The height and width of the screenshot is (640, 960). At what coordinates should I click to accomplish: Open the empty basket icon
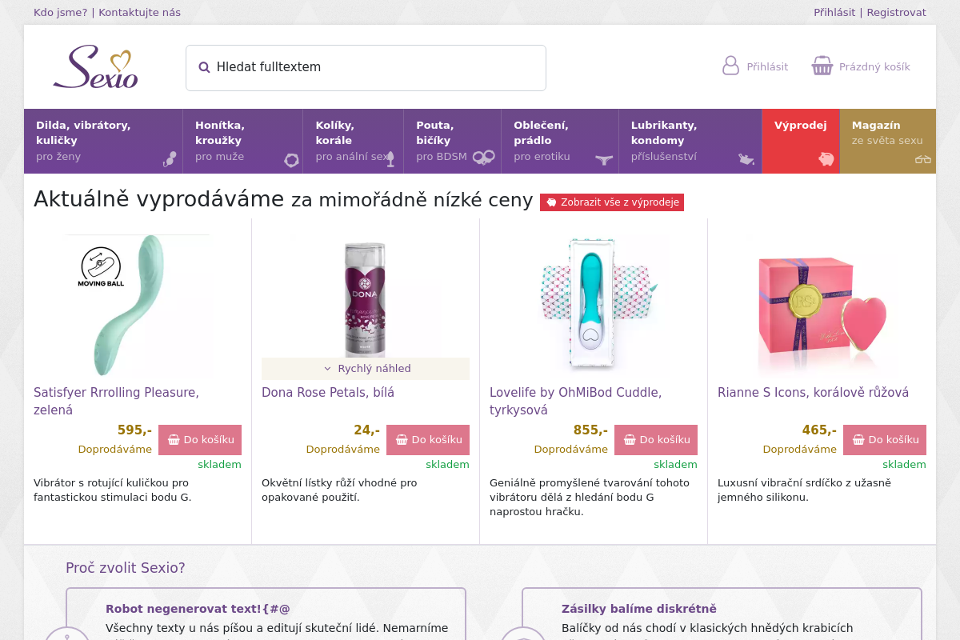click(822, 66)
